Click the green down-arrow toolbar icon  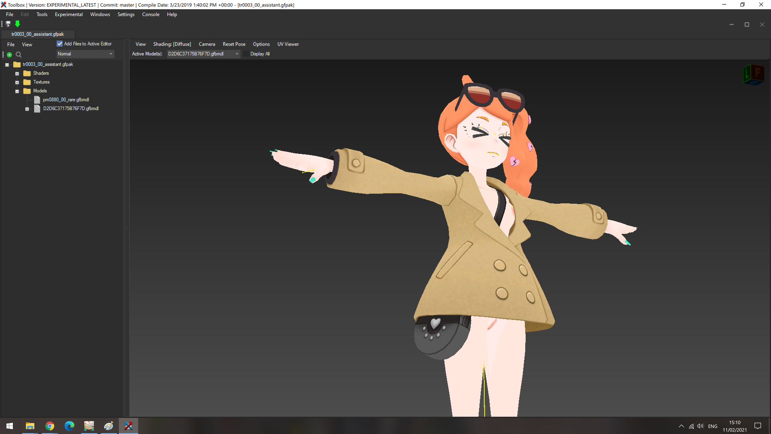[x=17, y=24]
